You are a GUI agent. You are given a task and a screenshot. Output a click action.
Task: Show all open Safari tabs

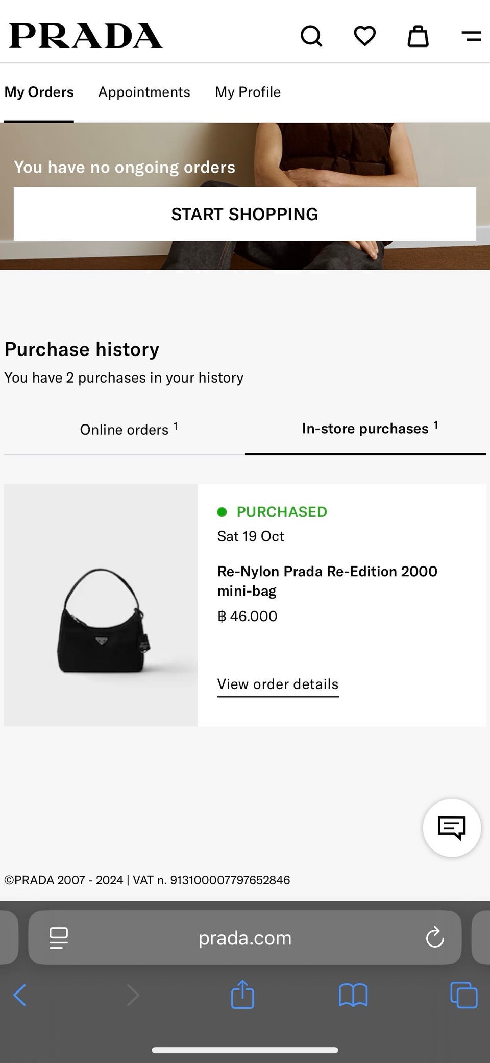[x=463, y=995]
